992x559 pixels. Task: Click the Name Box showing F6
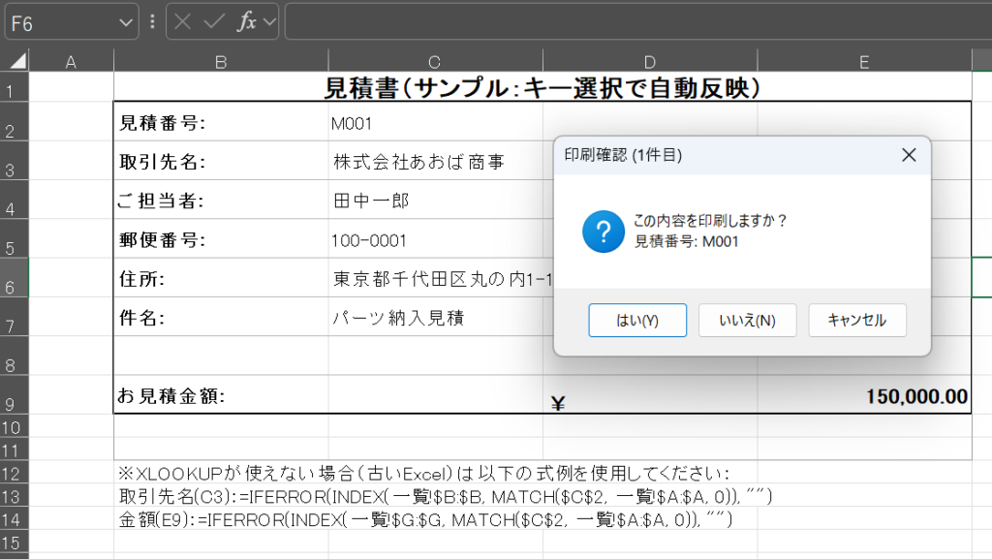60,21
